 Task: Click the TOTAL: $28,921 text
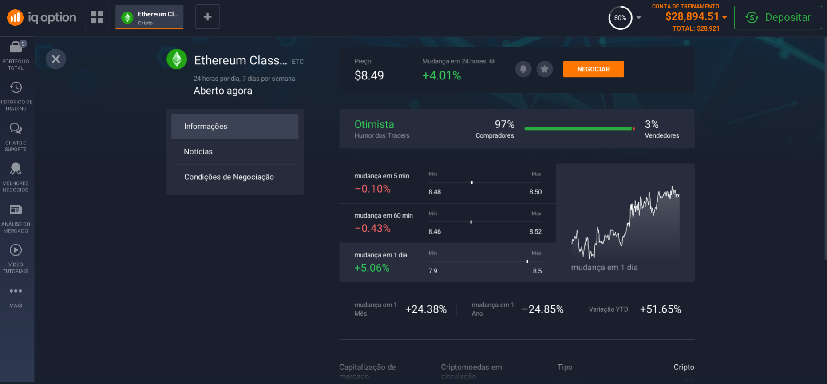coord(696,28)
